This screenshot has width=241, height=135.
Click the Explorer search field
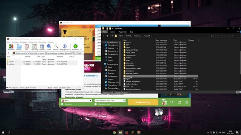pos(228,36)
